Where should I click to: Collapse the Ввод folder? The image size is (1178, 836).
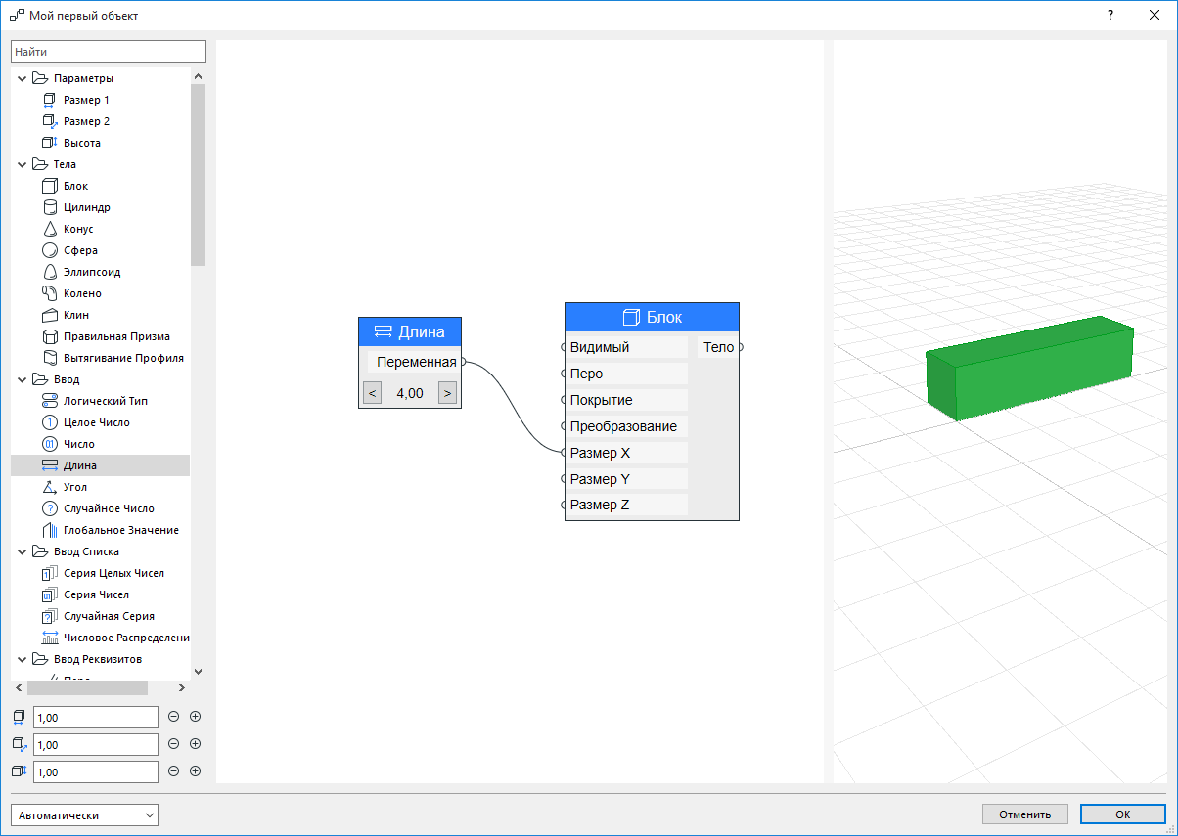coord(22,379)
